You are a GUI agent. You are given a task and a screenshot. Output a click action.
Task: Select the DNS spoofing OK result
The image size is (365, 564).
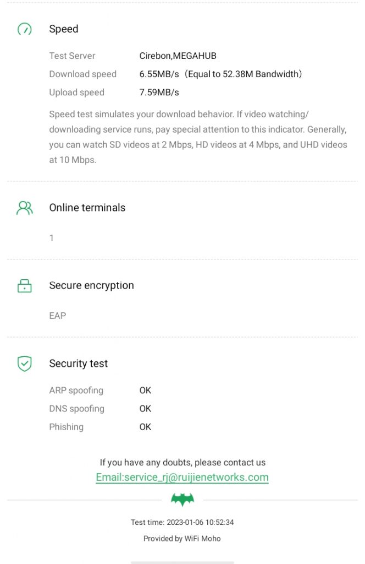tap(145, 409)
